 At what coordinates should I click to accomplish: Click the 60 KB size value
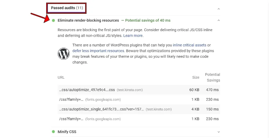coord(194,90)
